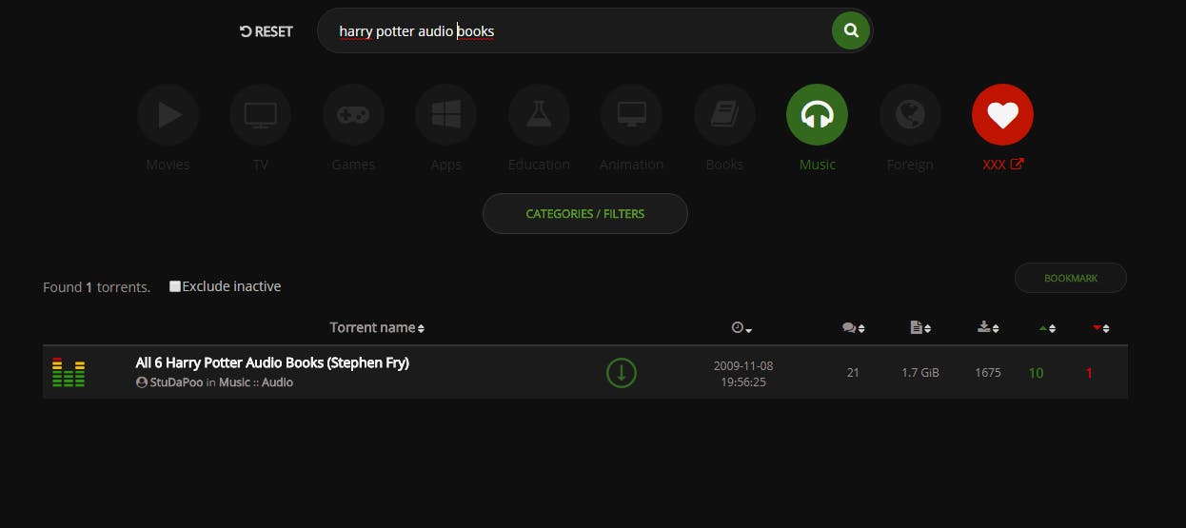Click the Education category label
Screen dimensions: 1186x528
(539, 165)
